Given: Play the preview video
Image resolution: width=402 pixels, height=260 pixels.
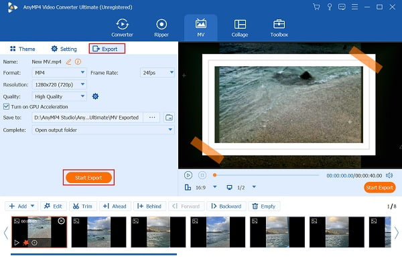Looking at the screenshot, I should (x=188, y=175).
